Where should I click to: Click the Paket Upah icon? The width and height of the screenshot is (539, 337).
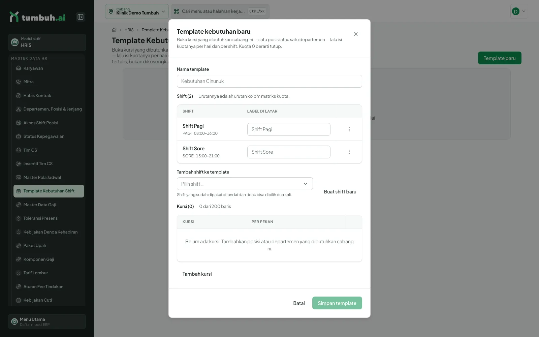coord(19,246)
